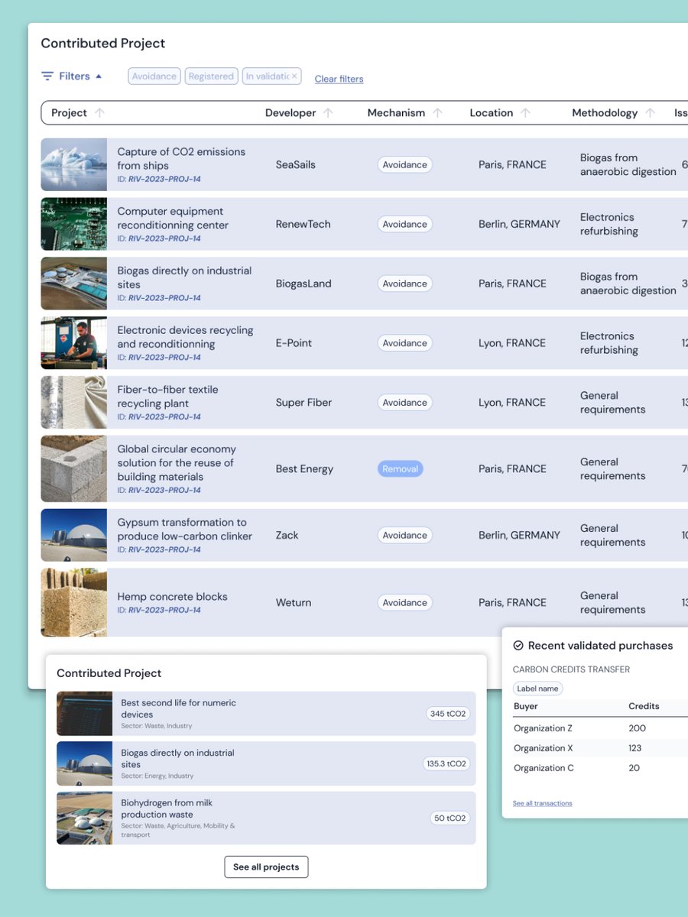
Task: Click developer name Super Fiber
Action: (x=303, y=403)
